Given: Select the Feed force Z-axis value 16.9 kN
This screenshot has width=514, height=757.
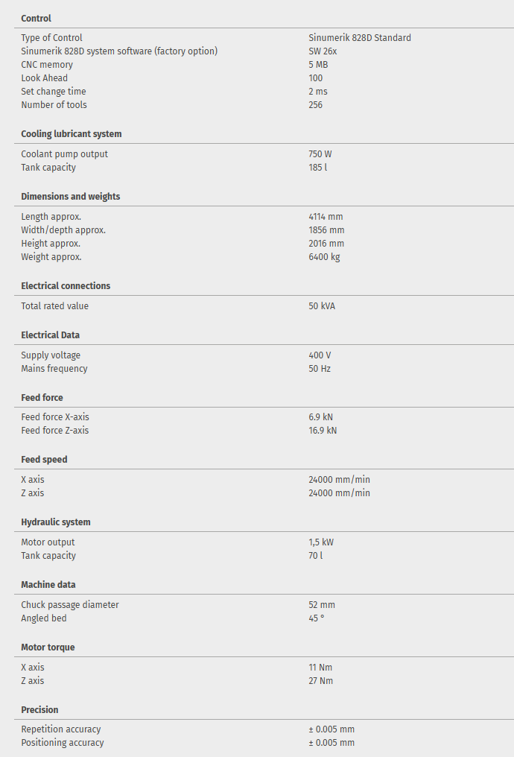Looking at the screenshot, I should click(x=323, y=431).
